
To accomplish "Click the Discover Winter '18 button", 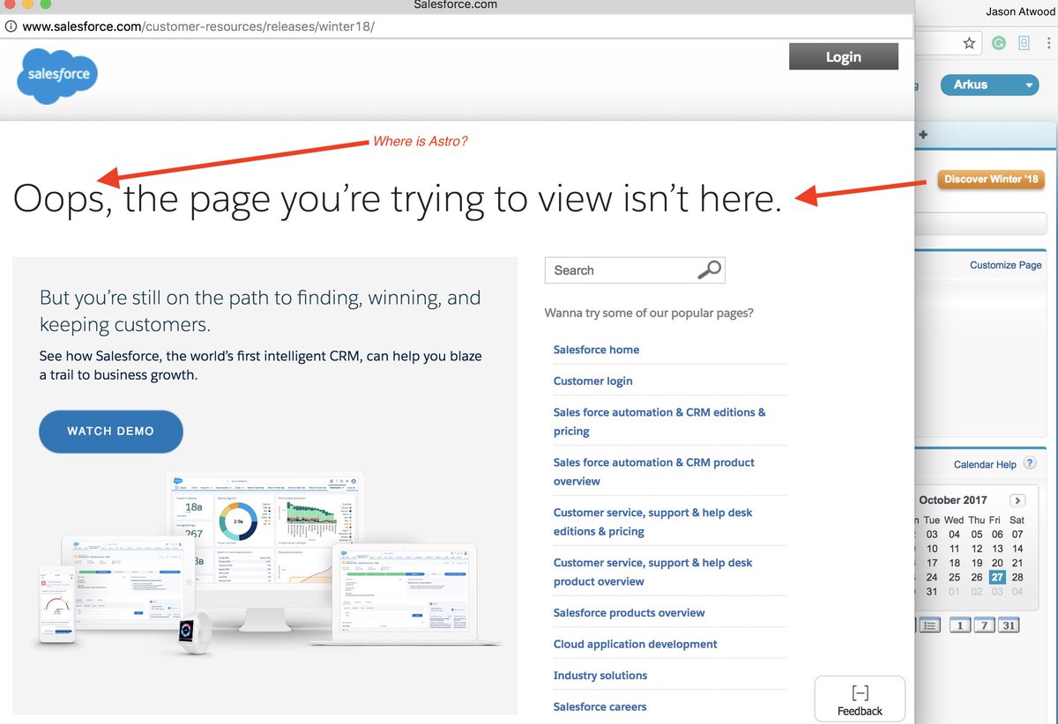I will tap(991, 180).
